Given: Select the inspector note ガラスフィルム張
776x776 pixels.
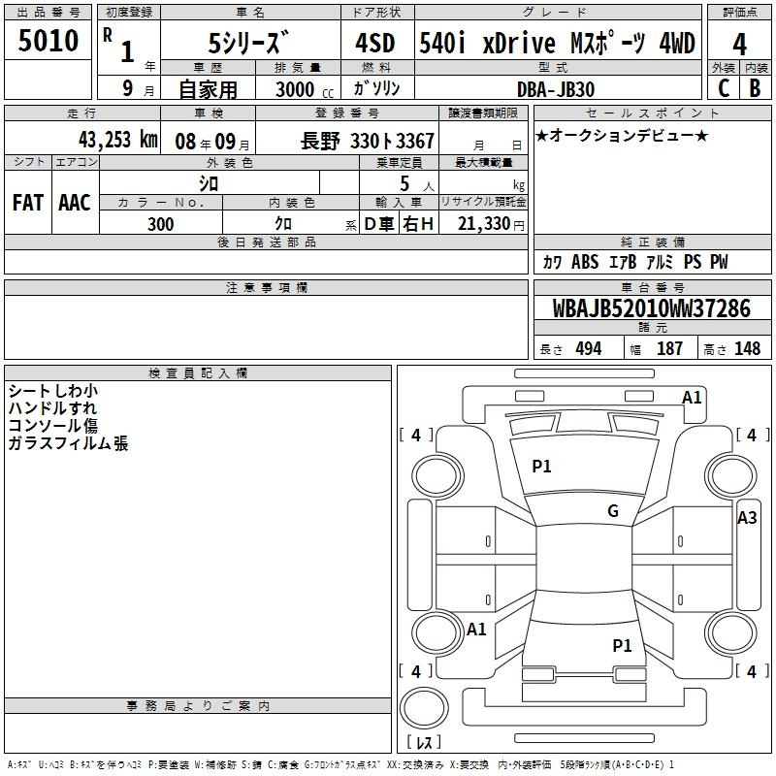Looking at the screenshot, I should (x=68, y=443).
